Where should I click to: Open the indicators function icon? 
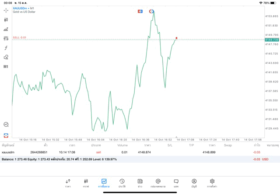pyautogui.click(x=6, y=48)
